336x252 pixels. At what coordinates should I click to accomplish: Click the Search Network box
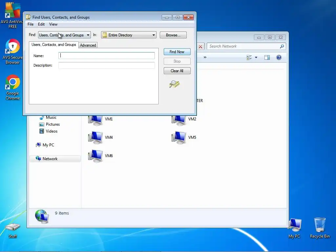[x=246, y=46]
